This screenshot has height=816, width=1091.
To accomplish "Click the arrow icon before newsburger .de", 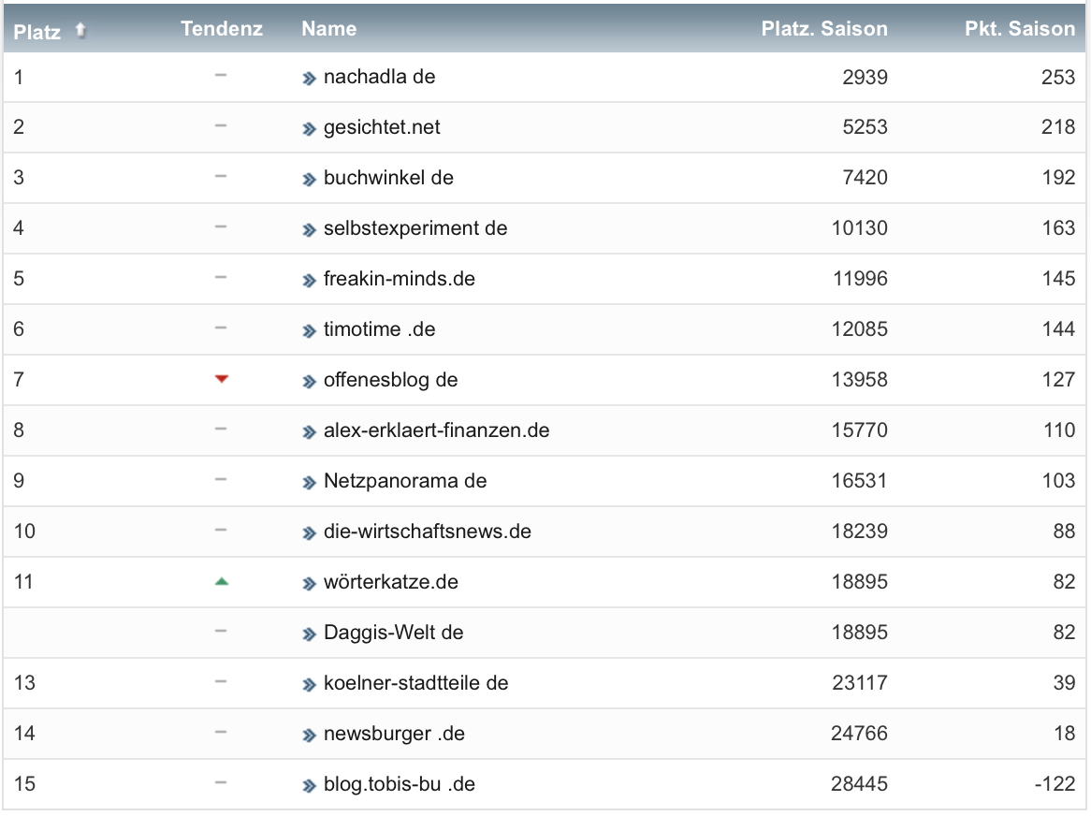I will (309, 736).
